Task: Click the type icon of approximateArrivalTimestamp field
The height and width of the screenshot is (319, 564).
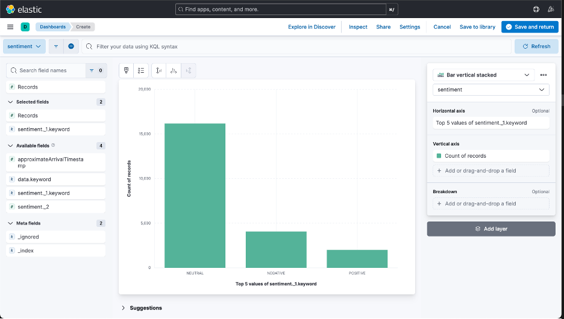Action: pyautogui.click(x=12, y=159)
